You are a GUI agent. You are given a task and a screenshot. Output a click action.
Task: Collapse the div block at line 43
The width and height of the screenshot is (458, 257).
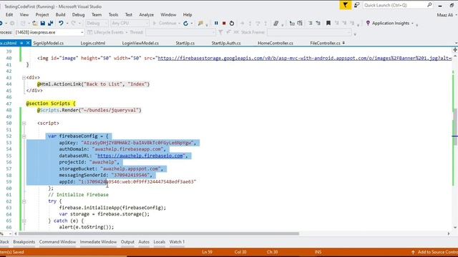(x=24, y=78)
